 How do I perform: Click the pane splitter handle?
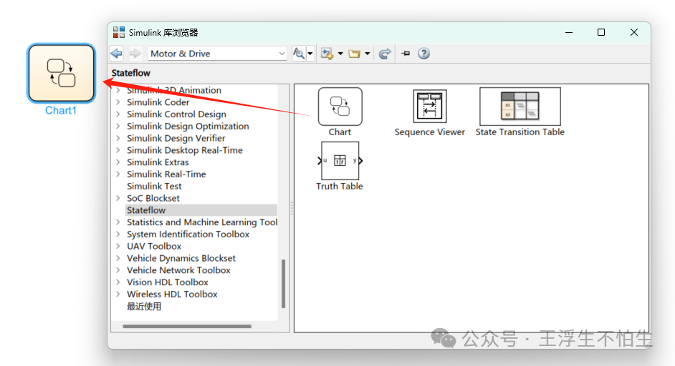coord(292,208)
